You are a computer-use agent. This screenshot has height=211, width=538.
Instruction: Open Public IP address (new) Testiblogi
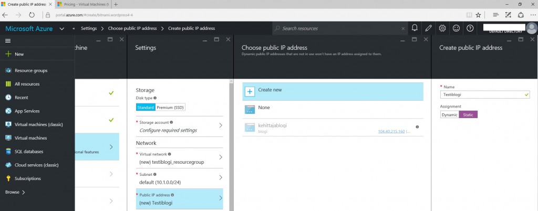pos(180,199)
